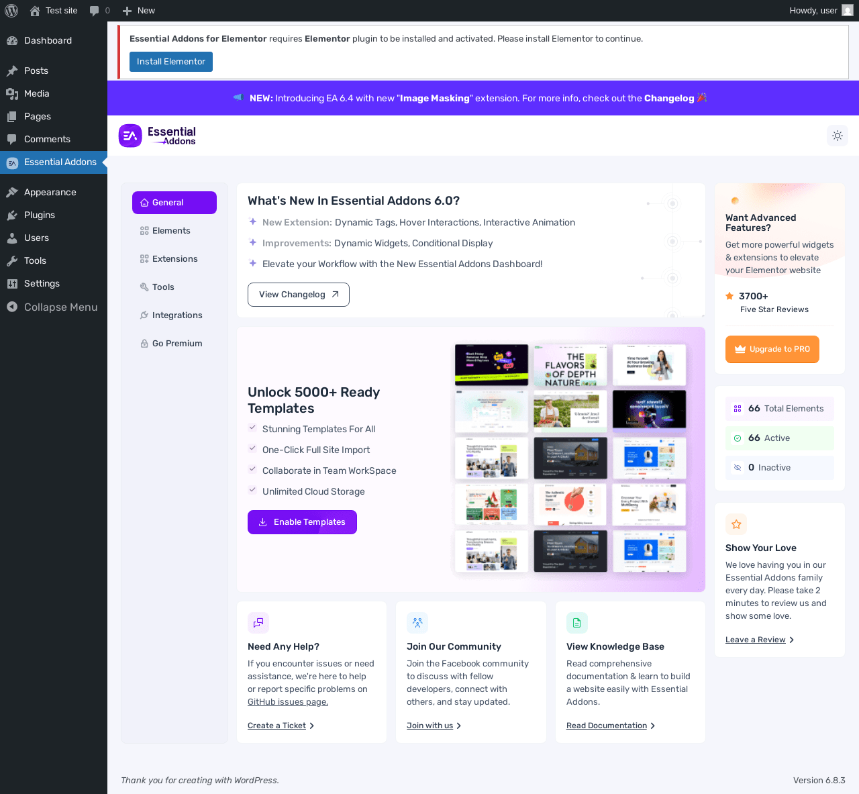Viewport: 859px width, 794px height.
Task: Click the Active elements check icon
Action: 738,438
